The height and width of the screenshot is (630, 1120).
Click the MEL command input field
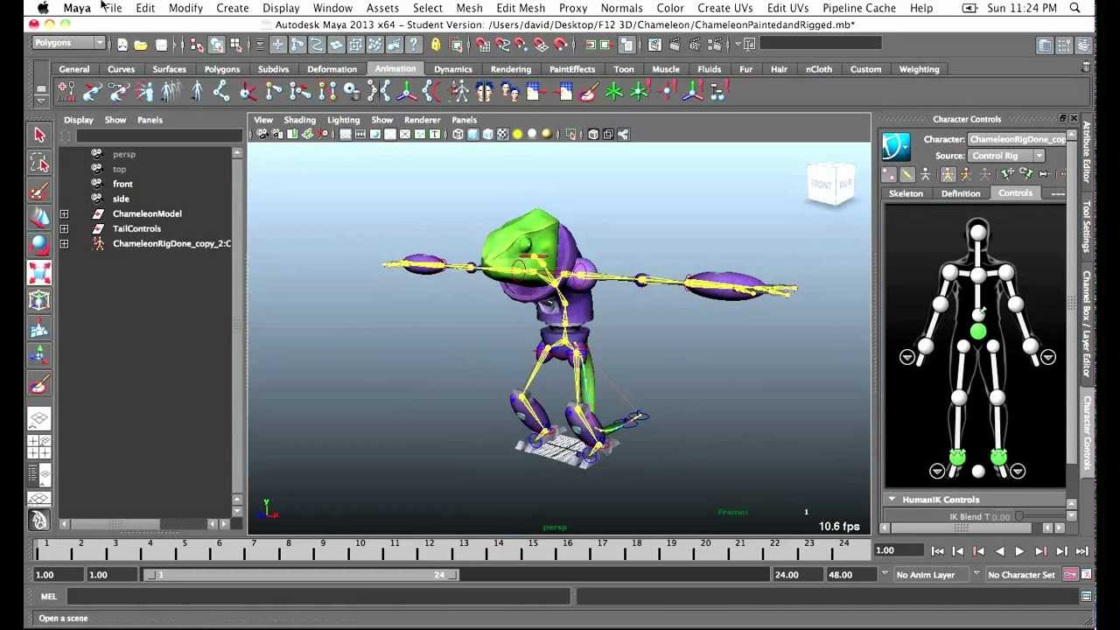point(318,597)
